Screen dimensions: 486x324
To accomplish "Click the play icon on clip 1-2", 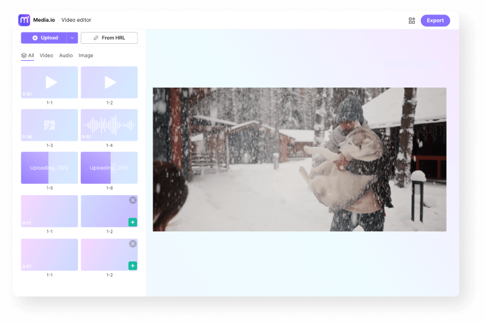I will click(110, 82).
